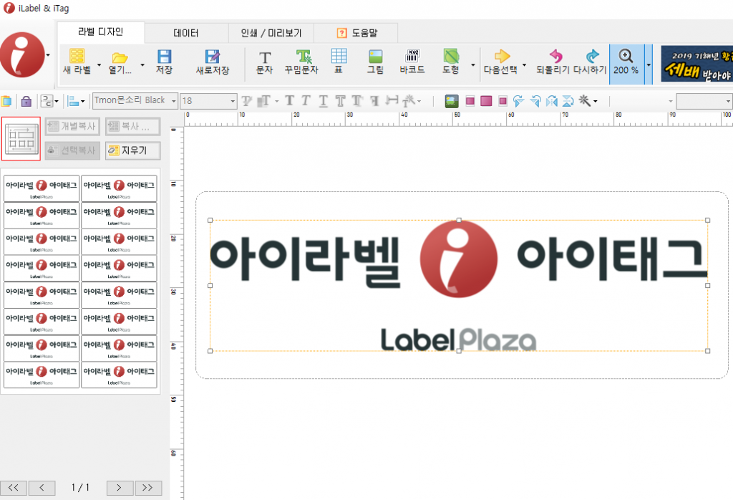
Task: Go to last page with >> button
Action: [x=148, y=488]
